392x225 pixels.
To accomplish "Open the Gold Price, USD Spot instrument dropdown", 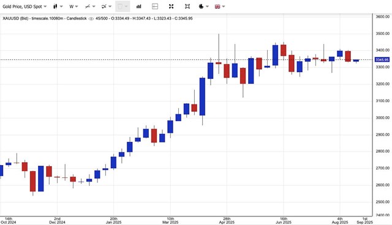I will (24, 7).
